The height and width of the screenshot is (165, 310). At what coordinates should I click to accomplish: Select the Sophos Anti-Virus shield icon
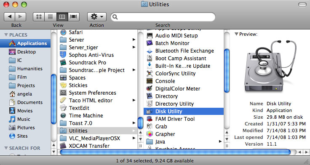63,55
